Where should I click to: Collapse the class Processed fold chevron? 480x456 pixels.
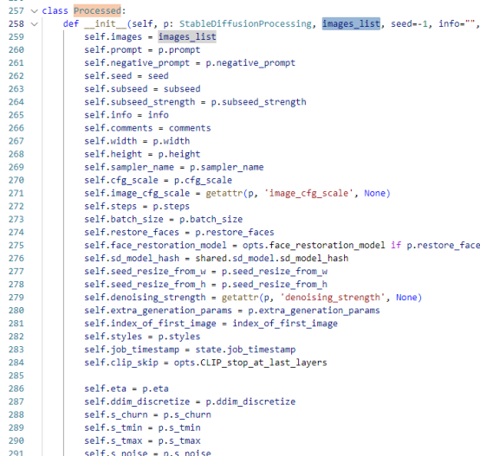pos(35,11)
